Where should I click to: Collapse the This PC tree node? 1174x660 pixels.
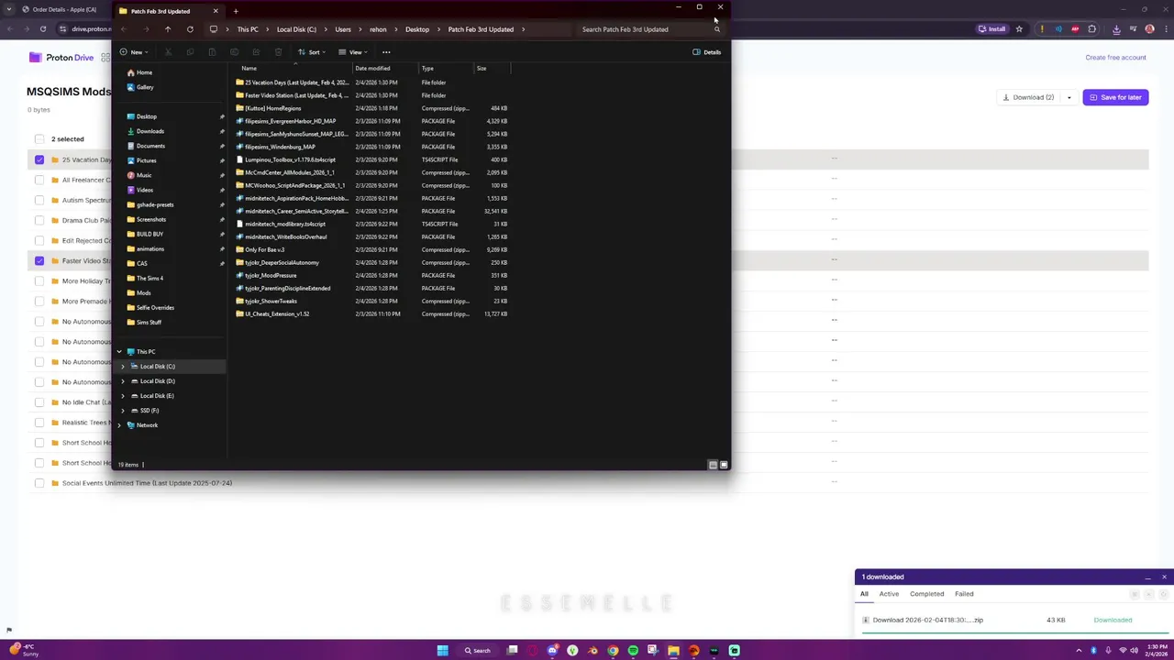pos(118,352)
